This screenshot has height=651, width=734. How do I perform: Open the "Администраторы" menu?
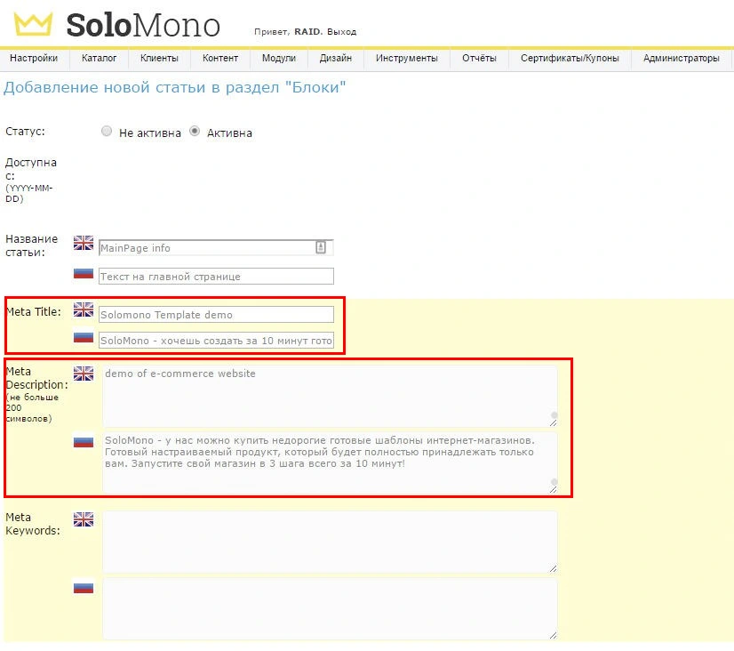tap(681, 59)
